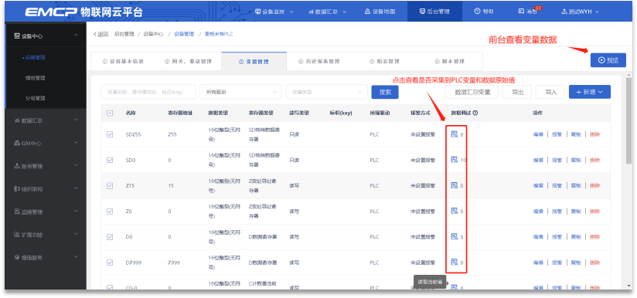
Task: Expand the GM中心 sidebar chevron
Action: pyautogui.click(x=76, y=143)
